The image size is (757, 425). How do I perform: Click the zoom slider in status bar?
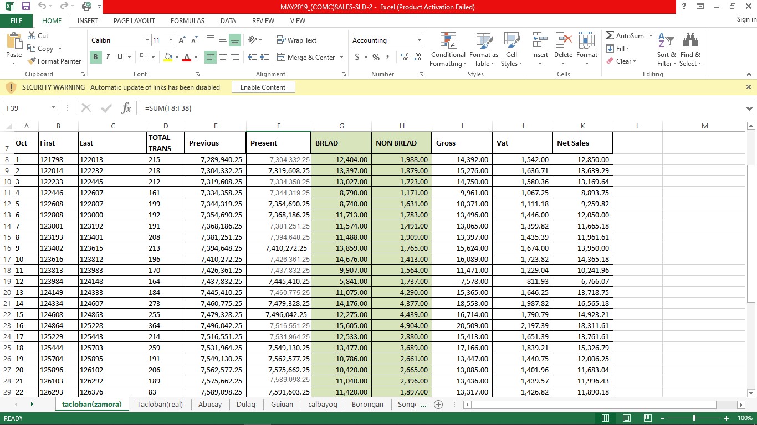[x=694, y=418]
